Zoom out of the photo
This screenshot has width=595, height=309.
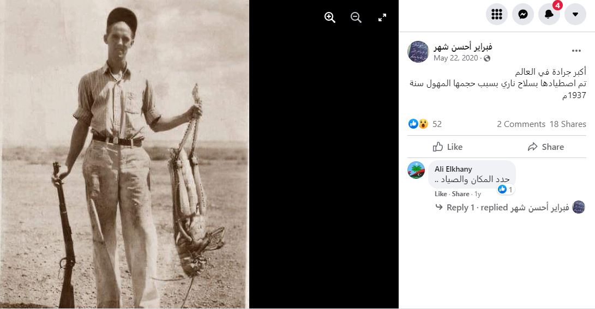point(356,17)
